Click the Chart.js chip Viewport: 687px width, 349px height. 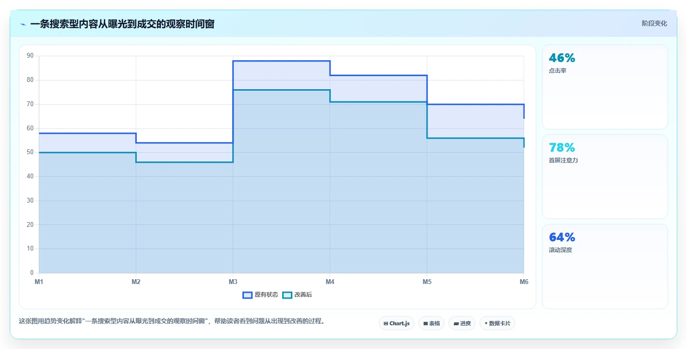[x=397, y=323]
